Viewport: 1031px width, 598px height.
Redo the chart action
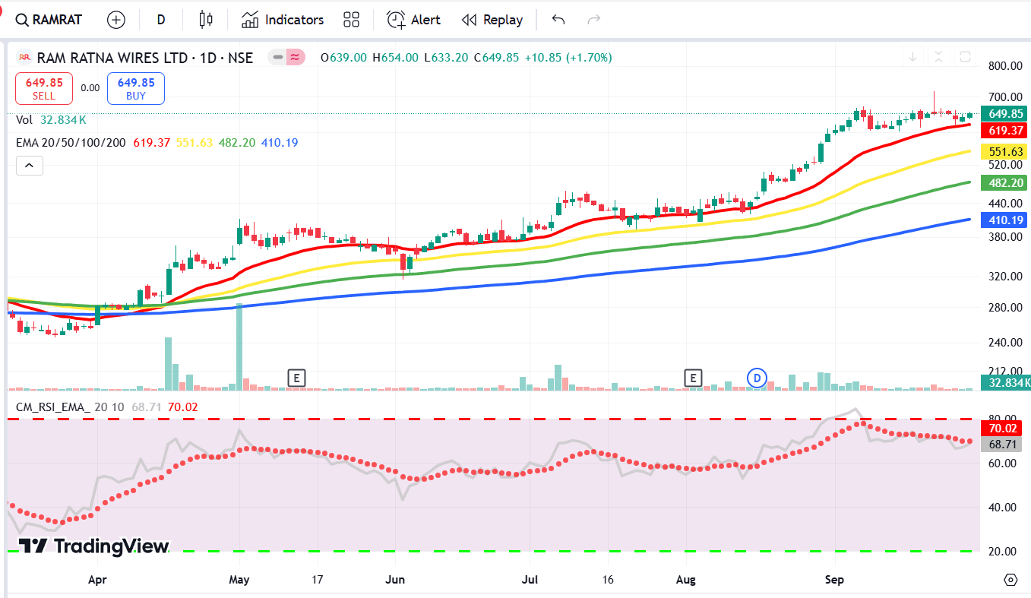click(594, 20)
